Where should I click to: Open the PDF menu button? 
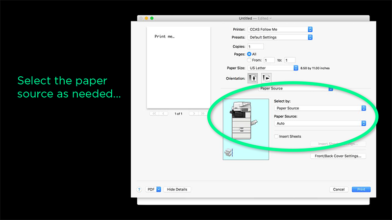153,189
